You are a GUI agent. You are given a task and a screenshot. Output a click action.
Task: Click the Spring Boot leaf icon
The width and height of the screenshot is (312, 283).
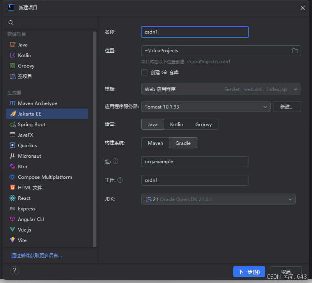tap(12, 125)
